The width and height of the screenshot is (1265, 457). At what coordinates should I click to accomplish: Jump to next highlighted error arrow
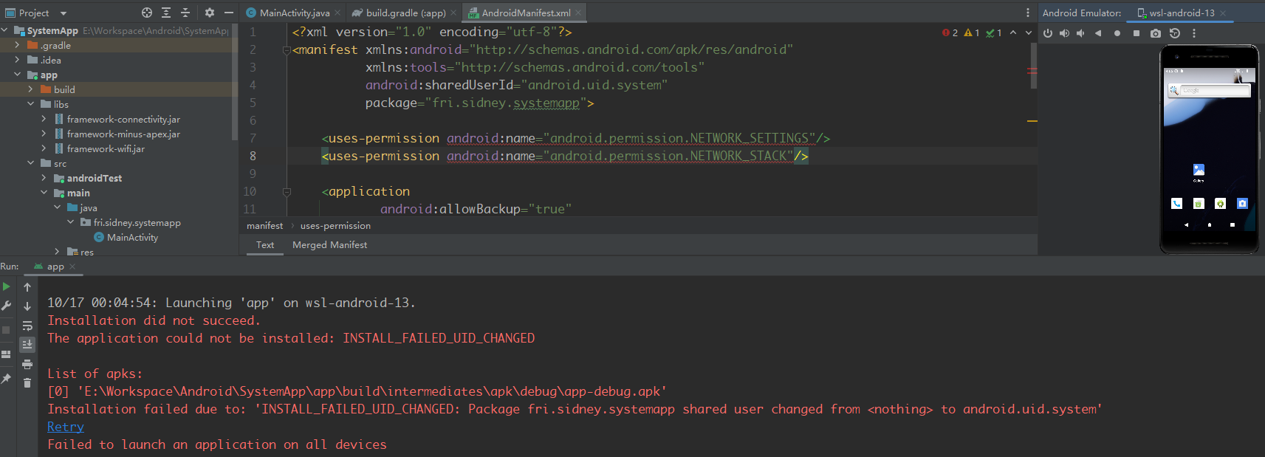pos(1029,33)
